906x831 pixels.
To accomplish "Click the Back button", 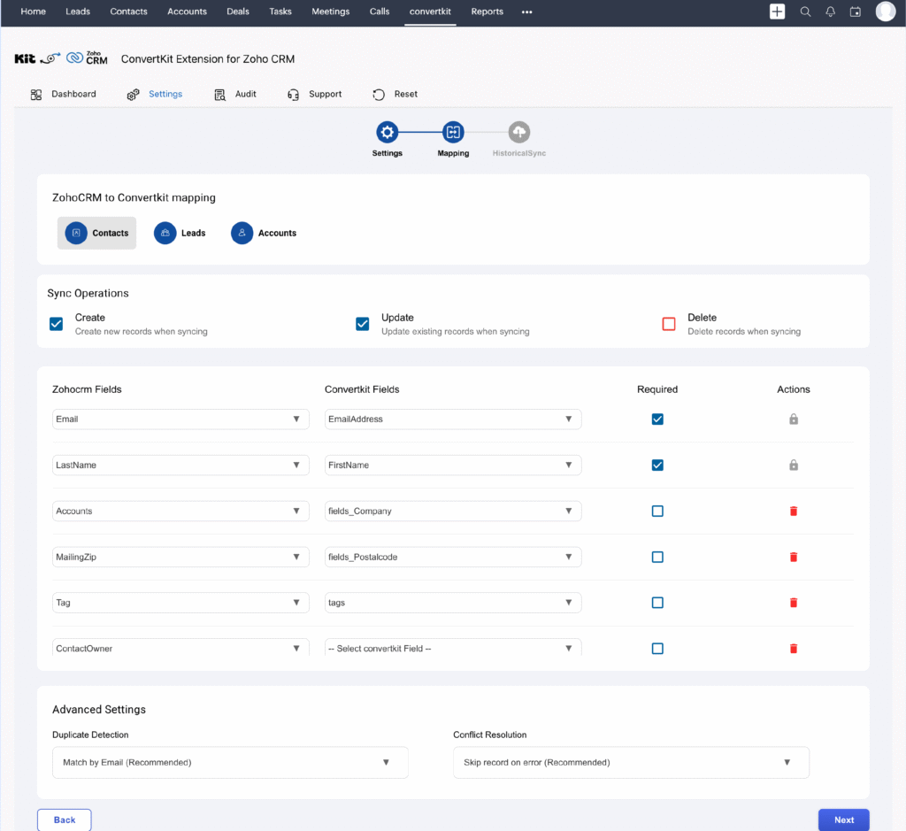I will pos(64,819).
